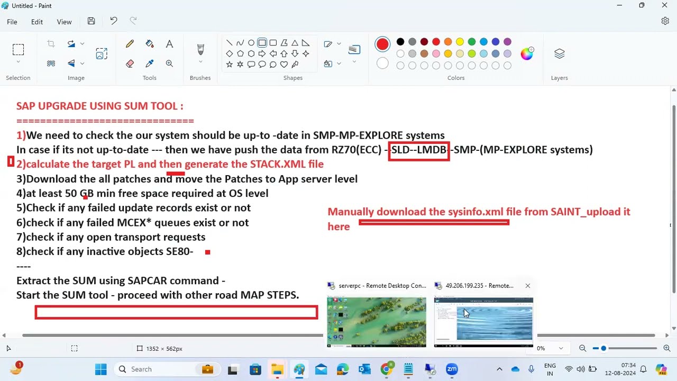Click the zoom slider handle
The height and width of the screenshot is (381, 677).
click(x=603, y=348)
